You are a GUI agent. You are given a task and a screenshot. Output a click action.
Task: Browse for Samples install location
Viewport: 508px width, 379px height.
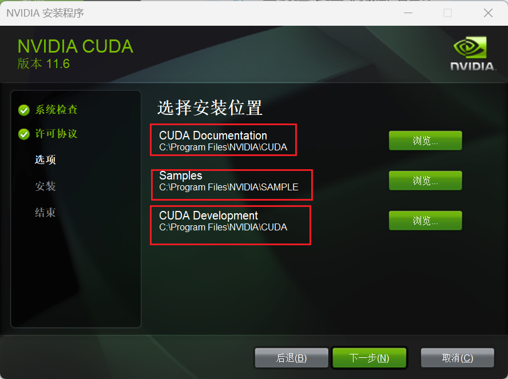426,180
